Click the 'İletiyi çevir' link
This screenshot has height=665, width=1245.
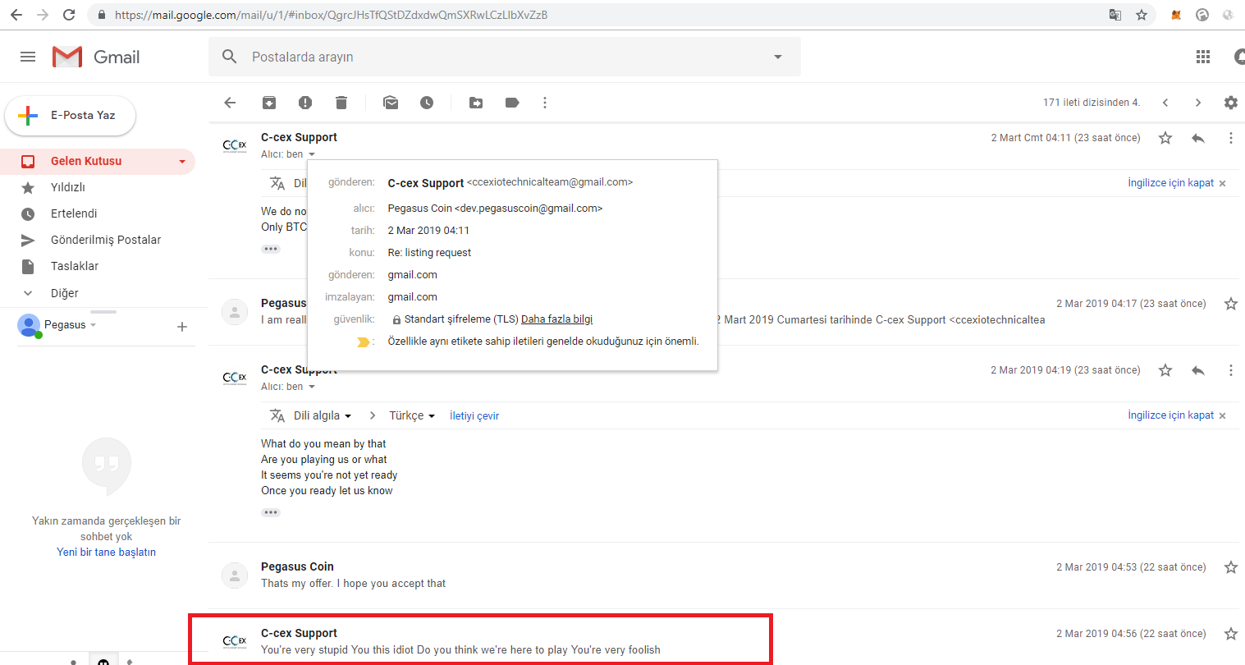pos(474,416)
